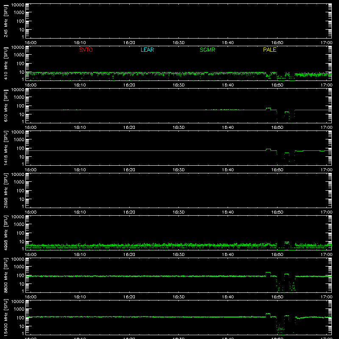Image resolution: width=339 pixels, height=339 pixels.
Task: Click the 16:50 time label of 410 MHz panel
Action: [277, 85]
